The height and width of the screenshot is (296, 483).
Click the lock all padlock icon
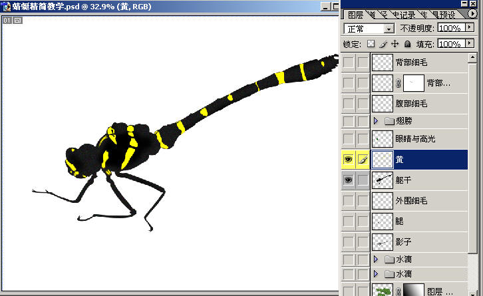407,44
